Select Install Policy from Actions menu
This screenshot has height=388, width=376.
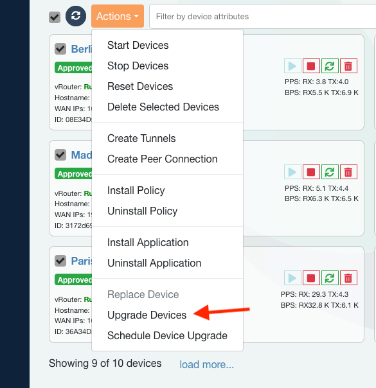click(136, 191)
